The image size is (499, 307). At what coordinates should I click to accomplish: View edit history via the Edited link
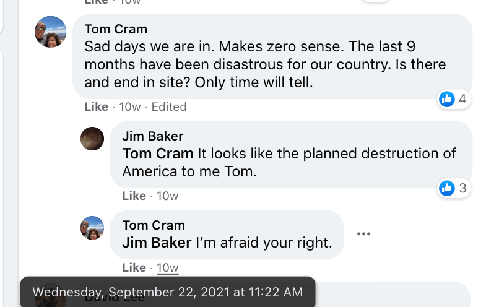click(x=169, y=106)
